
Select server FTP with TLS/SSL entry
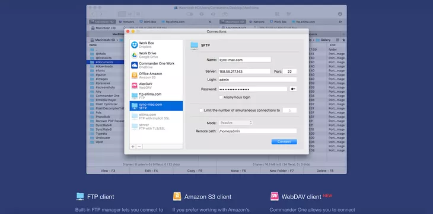pos(156,127)
